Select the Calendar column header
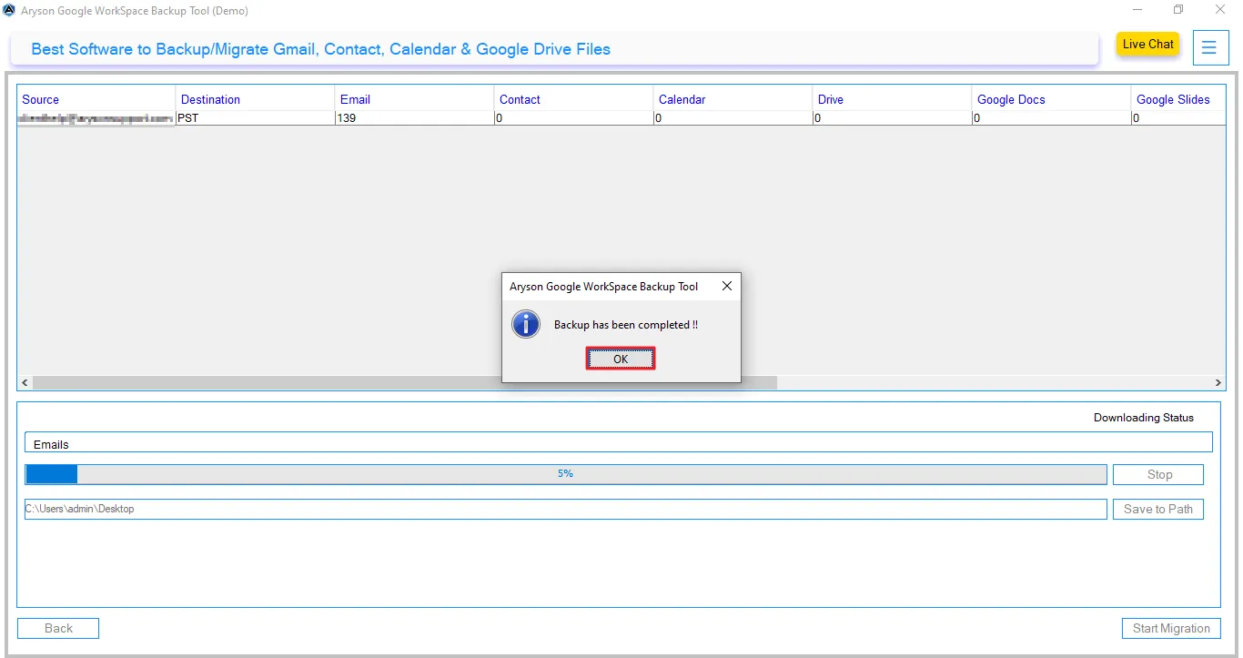The width and height of the screenshot is (1243, 658). click(x=682, y=98)
